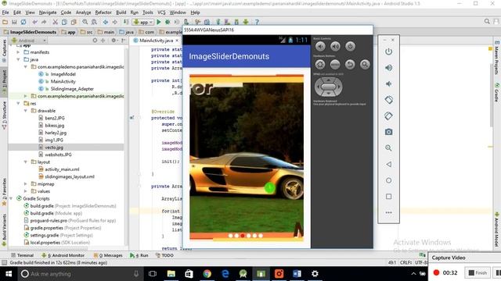Click the Synchronize toolbar icon
501x281 pixels.
23,22
